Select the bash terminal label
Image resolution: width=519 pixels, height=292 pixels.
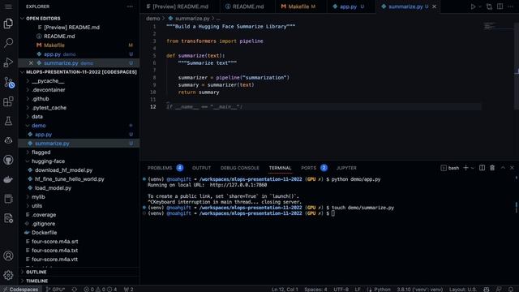(450, 168)
